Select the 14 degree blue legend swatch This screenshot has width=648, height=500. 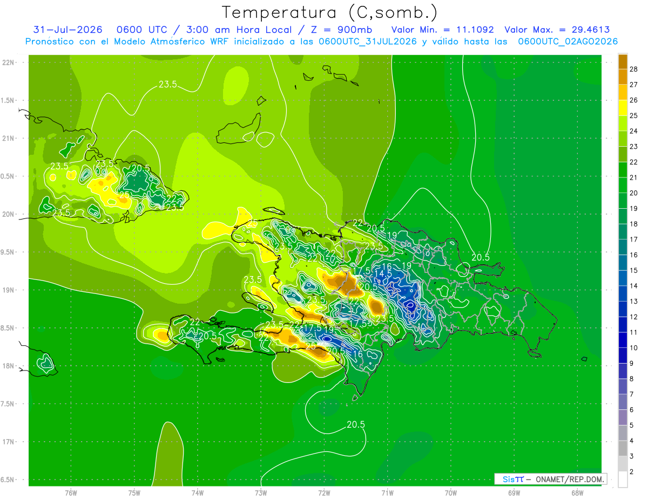[623, 278]
